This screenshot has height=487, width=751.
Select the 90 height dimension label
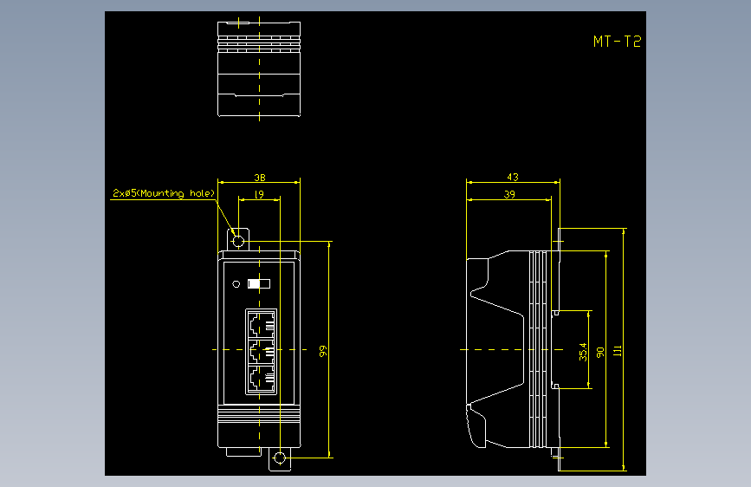[x=600, y=353]
